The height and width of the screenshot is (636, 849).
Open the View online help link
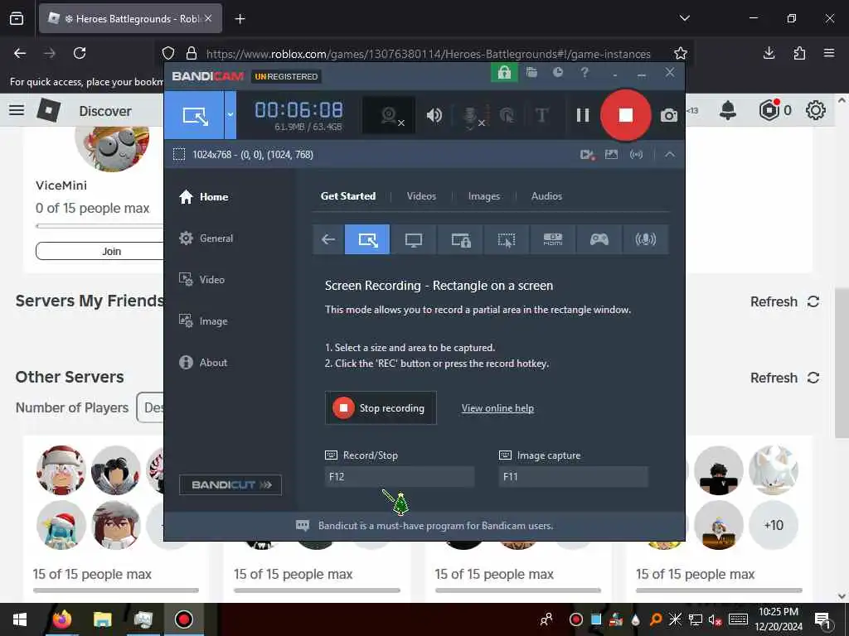coord(497,408)
